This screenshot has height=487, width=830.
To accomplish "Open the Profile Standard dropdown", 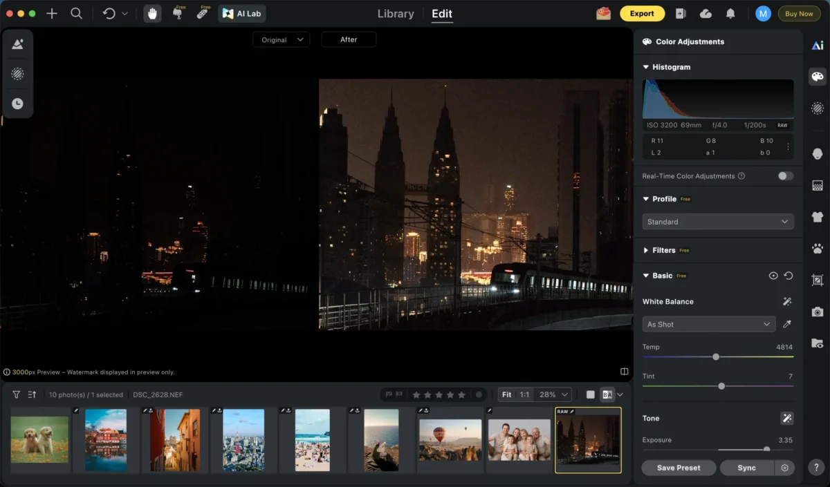I will (717, 222).
